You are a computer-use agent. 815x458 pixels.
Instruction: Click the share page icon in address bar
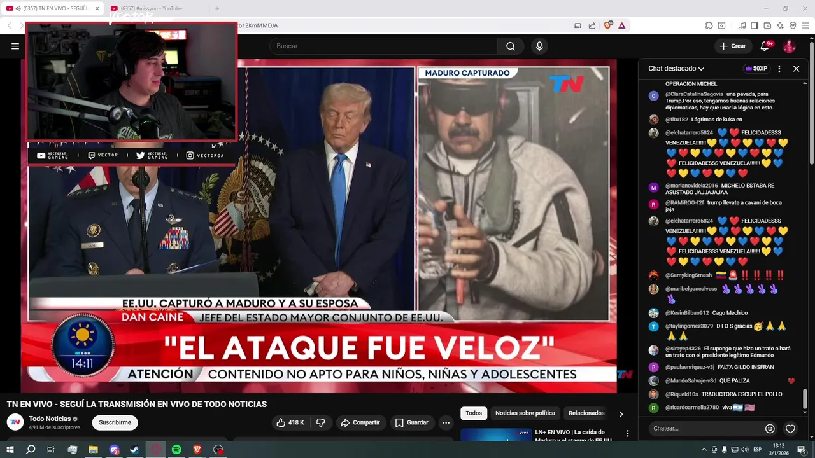[x=592, y=25]
